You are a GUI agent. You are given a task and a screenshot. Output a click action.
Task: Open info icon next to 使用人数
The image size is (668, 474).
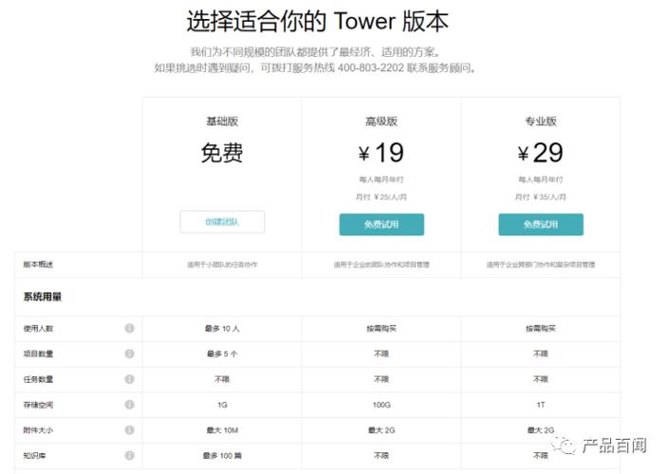click(x=129, y=328)
